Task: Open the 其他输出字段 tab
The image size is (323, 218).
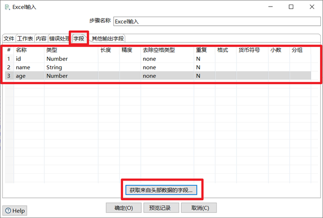Action: [x=107, y=38]
